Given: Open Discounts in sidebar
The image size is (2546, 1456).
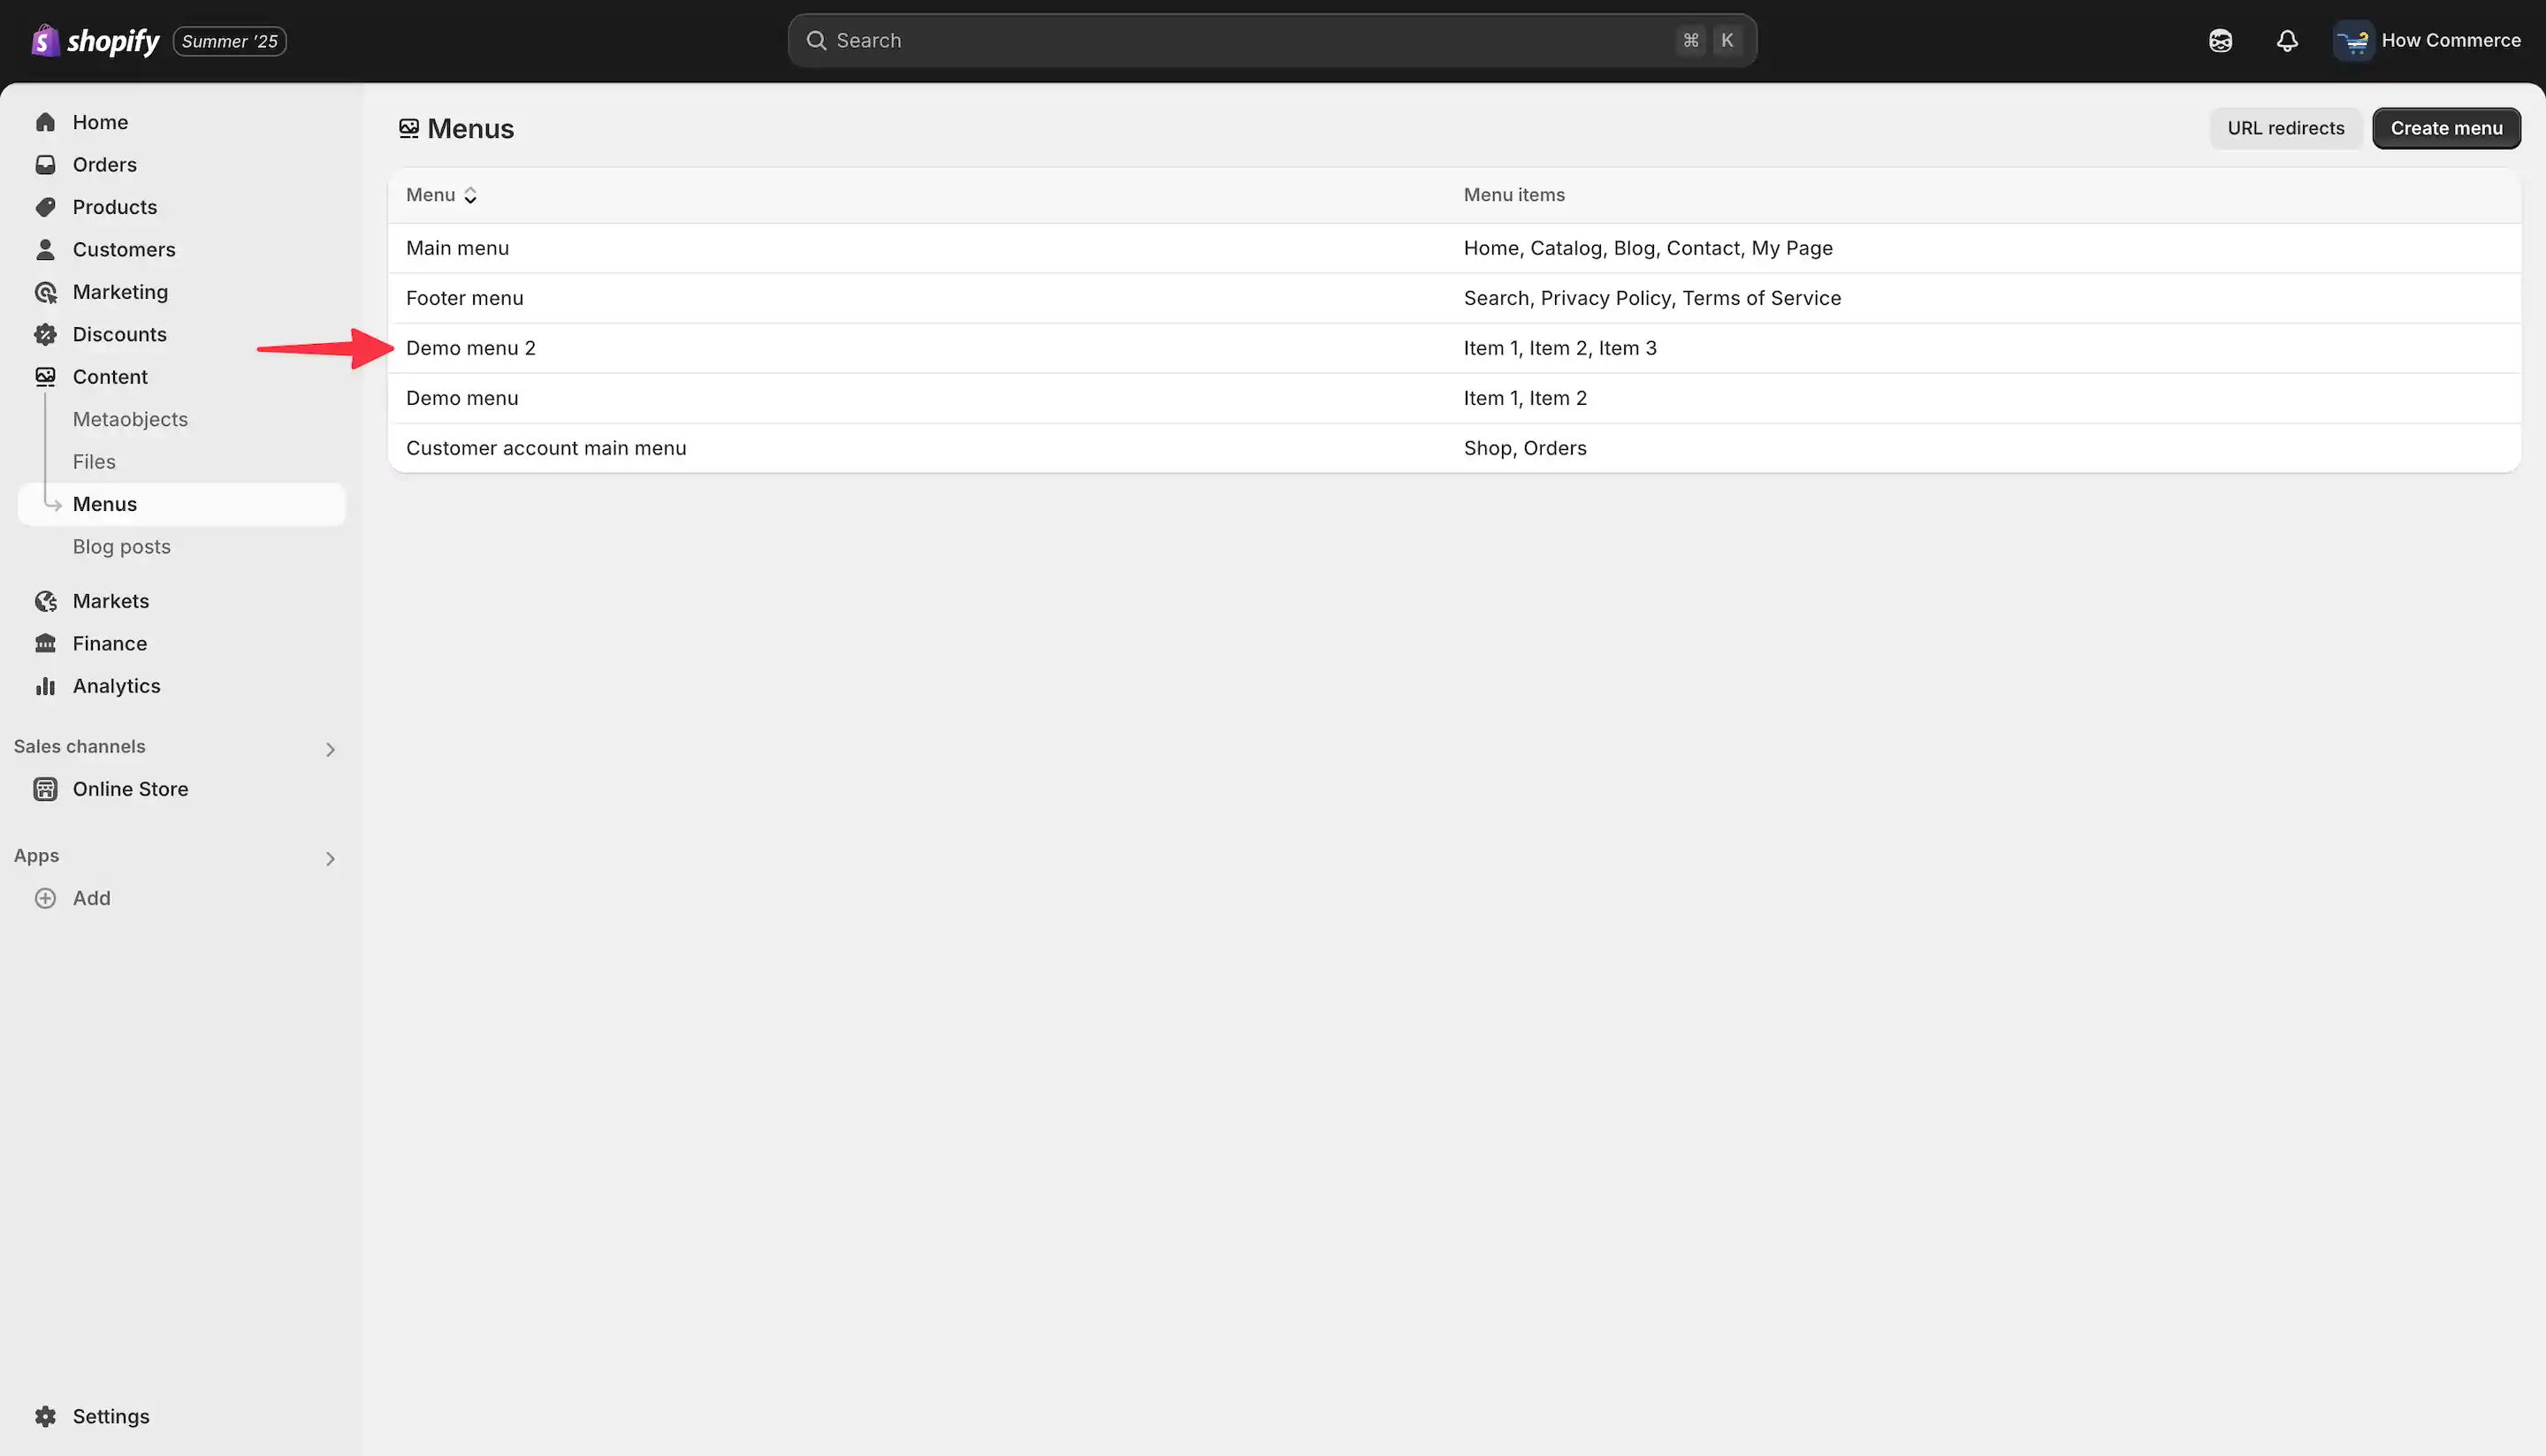Looking at the screenshot, I should [x=182, y=334].
